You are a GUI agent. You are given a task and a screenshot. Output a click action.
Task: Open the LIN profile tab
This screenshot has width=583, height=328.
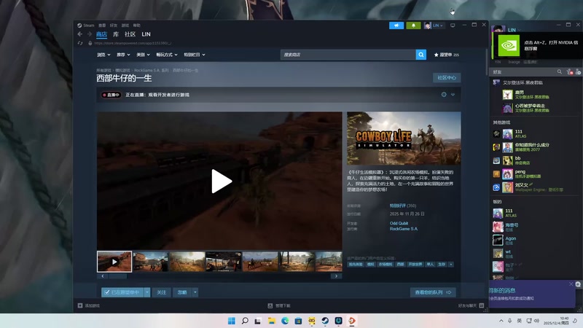tap(146, 34)
